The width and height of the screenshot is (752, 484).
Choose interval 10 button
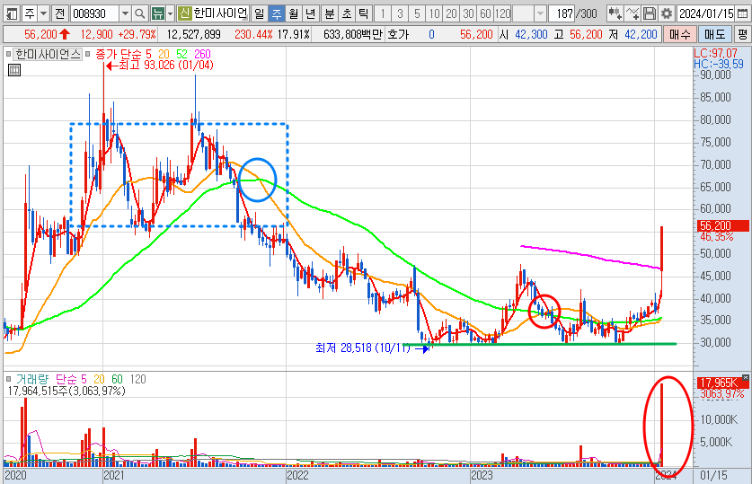tap(434, 13)
